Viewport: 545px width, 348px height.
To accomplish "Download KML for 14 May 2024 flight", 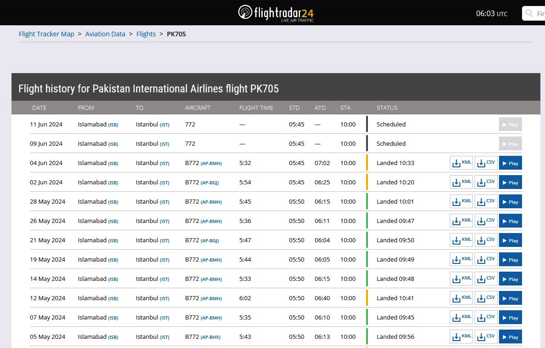I will (x=461, y=279).
